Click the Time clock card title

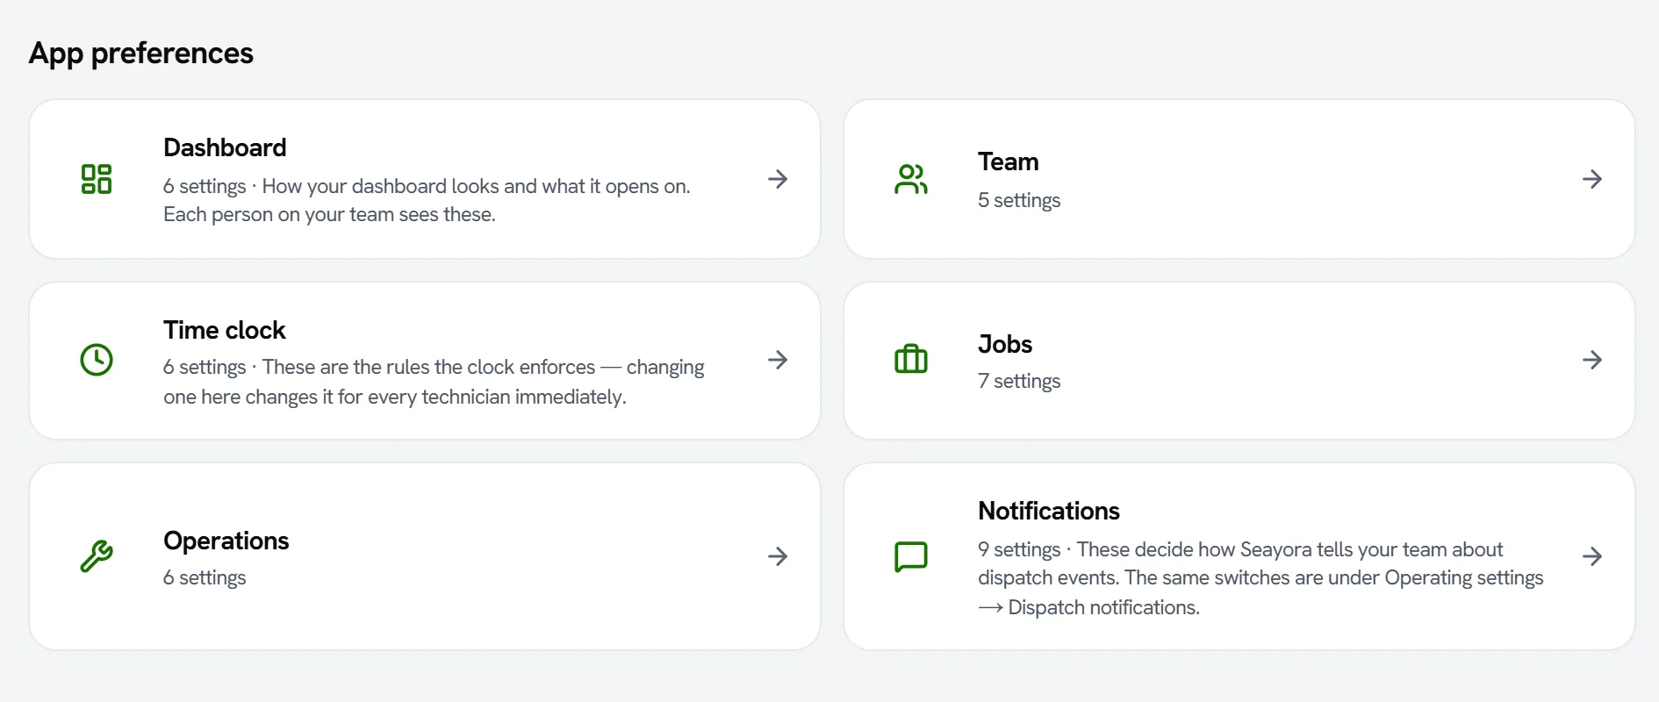click(x=225, y=330)
